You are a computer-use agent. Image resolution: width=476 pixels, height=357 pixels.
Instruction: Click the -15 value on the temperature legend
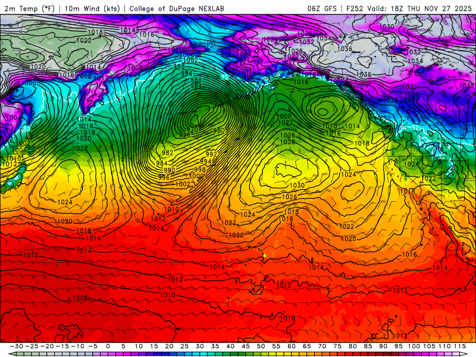(62, 346)
